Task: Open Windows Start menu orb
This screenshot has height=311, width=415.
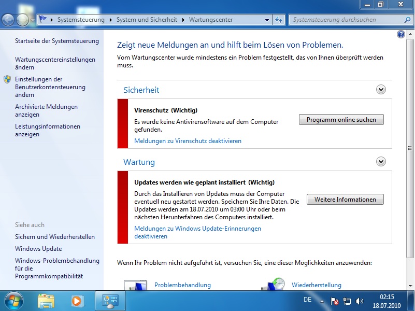Action: click(x=14, y=300)
